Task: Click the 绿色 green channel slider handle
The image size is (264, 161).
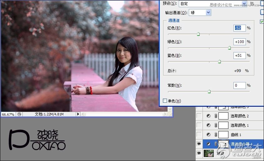Action: point(229,48)
